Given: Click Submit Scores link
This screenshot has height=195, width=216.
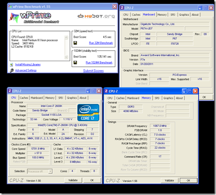Looking at the screenshot, I should (x=93, y=71).
